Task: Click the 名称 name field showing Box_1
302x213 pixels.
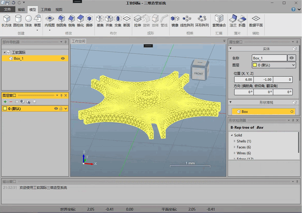Action: click(269, 58)
